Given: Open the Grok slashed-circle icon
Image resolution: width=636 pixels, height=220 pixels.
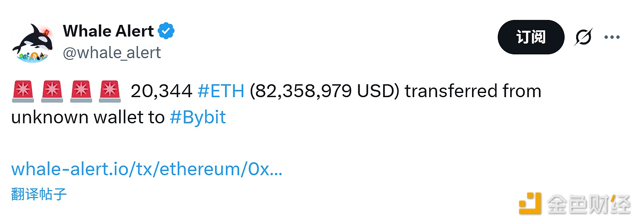Looking at the screenshot, I should click(583, 37).
